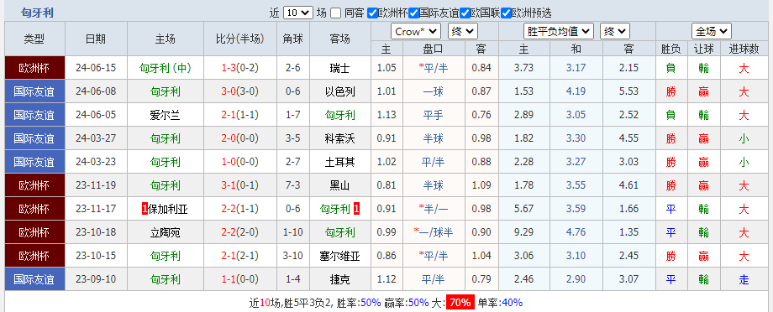
Task: Click the 贏 result in 黑山 row
Action: 703,185
